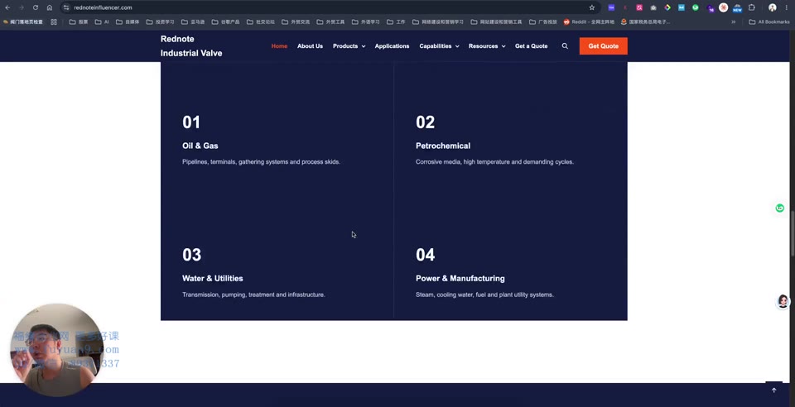Click the Oil & Gas heading
This screenshot has width=795, height=407.
click(x=200, y=146)
